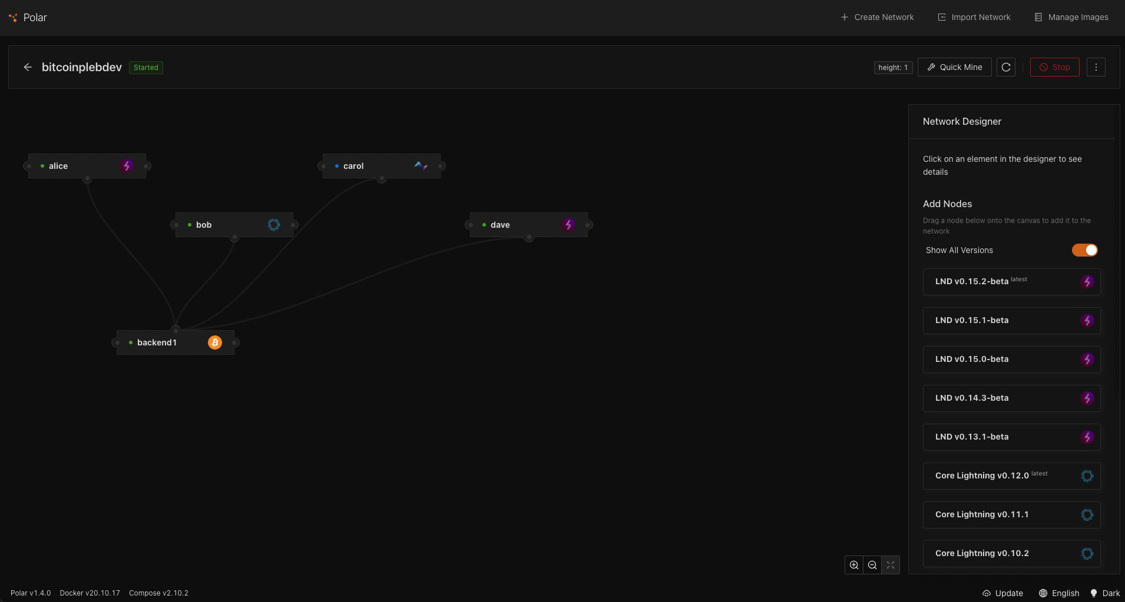
Task: Click the bitcoinplebdev network title
Action: point(82,67)
